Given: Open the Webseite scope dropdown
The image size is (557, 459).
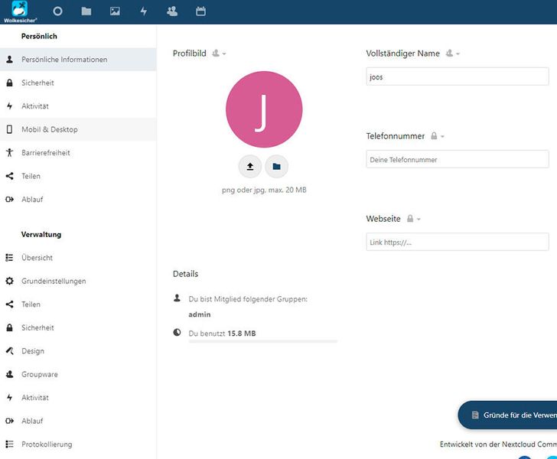Looking at the screenshot, I should (x=413, y=219).
